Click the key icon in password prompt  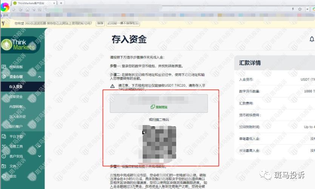[x=3, y=23]
